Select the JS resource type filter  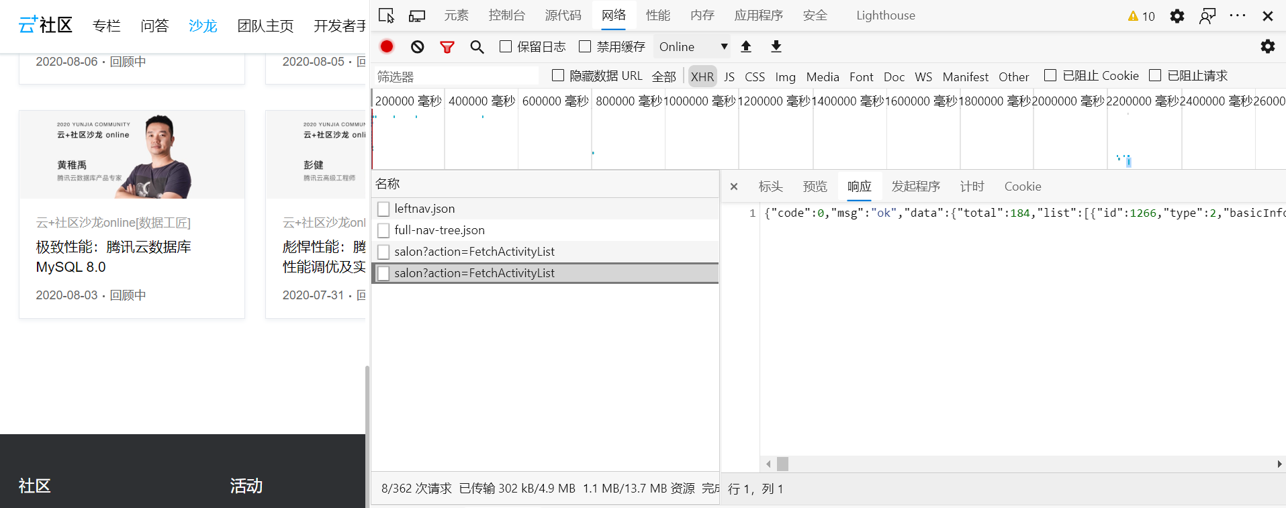[729, 77]
